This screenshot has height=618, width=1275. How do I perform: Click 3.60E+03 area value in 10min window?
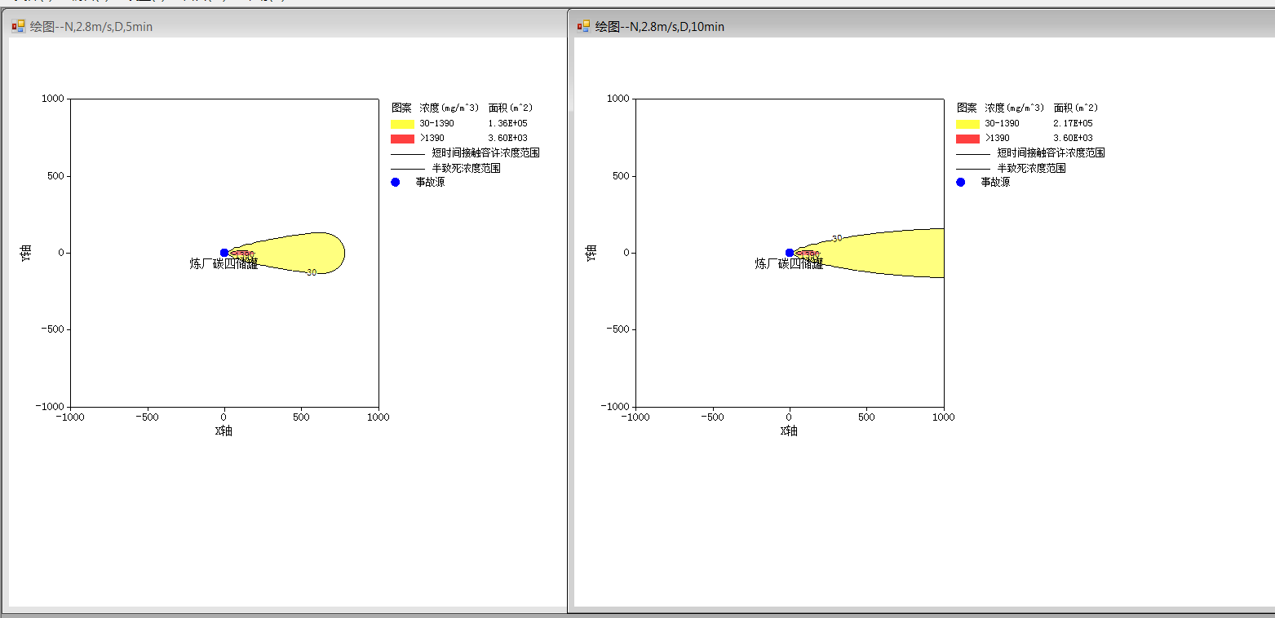point(1073,138)
